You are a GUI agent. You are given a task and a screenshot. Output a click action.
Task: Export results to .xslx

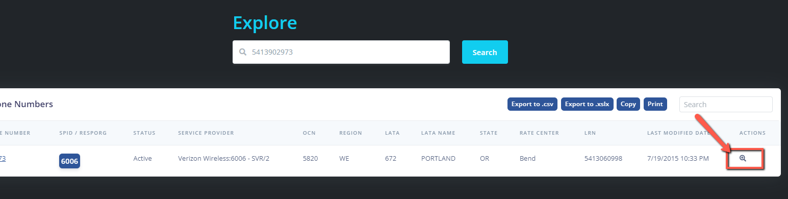coord(587,104)
